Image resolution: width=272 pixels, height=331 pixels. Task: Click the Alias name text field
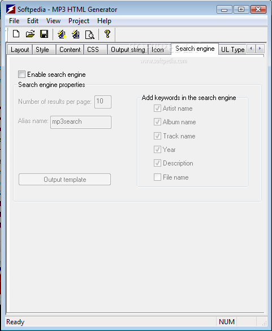[x=81, y=122]
